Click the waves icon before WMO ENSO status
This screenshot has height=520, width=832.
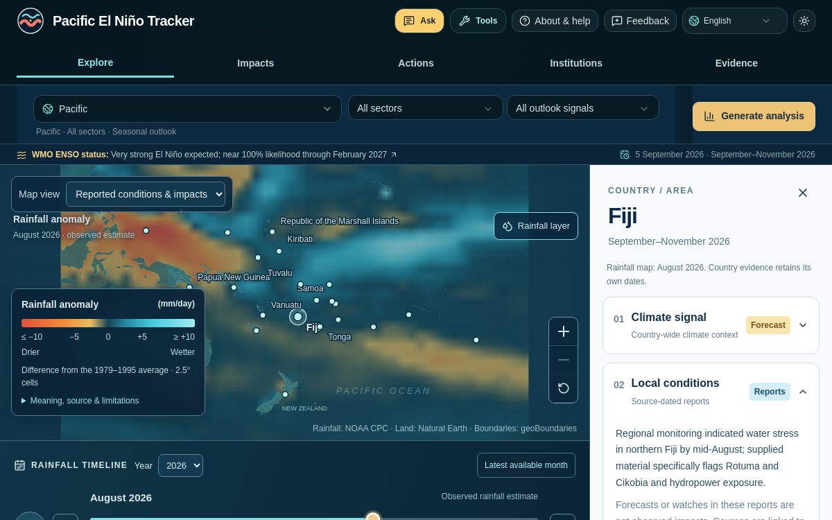21,155
